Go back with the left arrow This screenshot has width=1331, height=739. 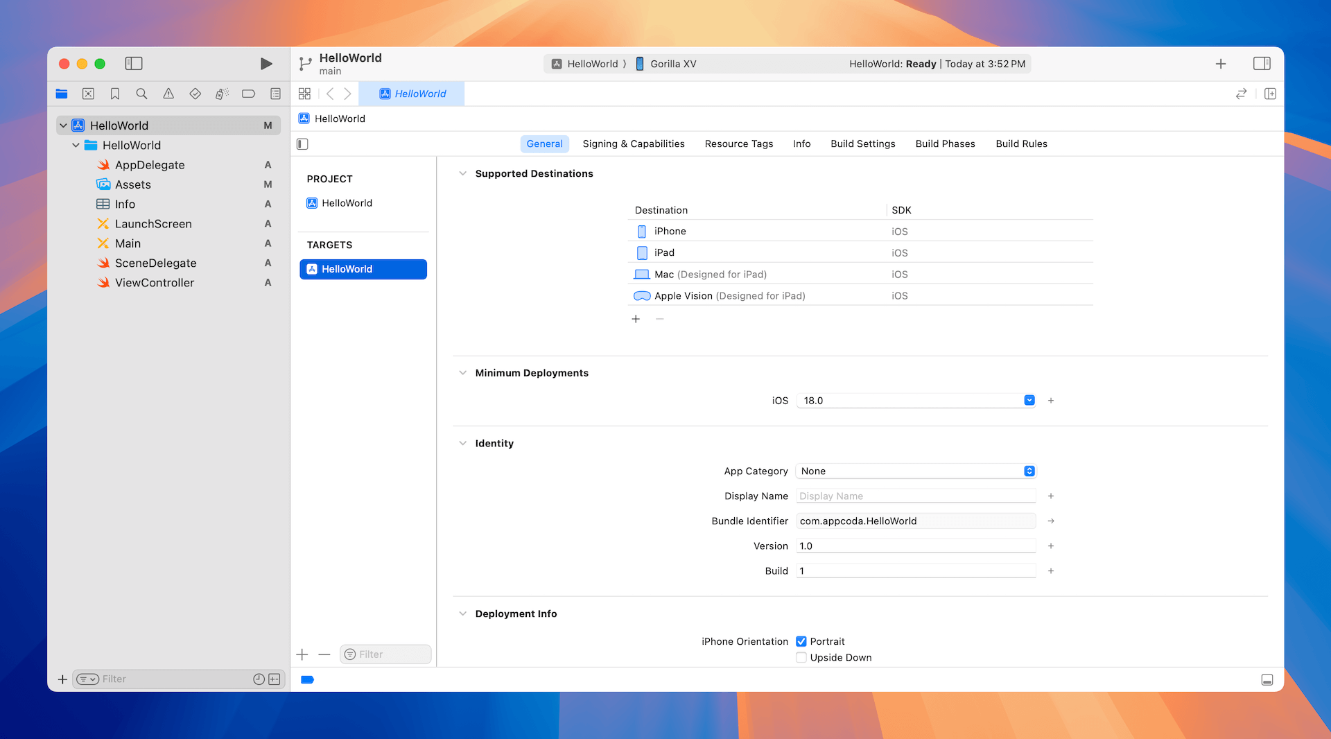[x=330, y=94]
